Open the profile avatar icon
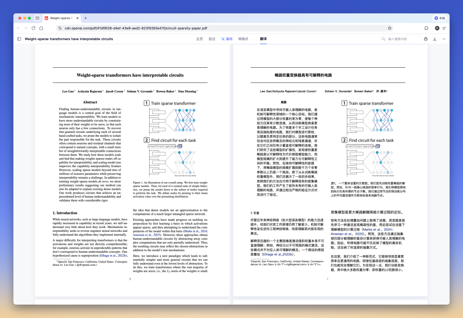This screenshot has width=463, height=318. (437, 28)
